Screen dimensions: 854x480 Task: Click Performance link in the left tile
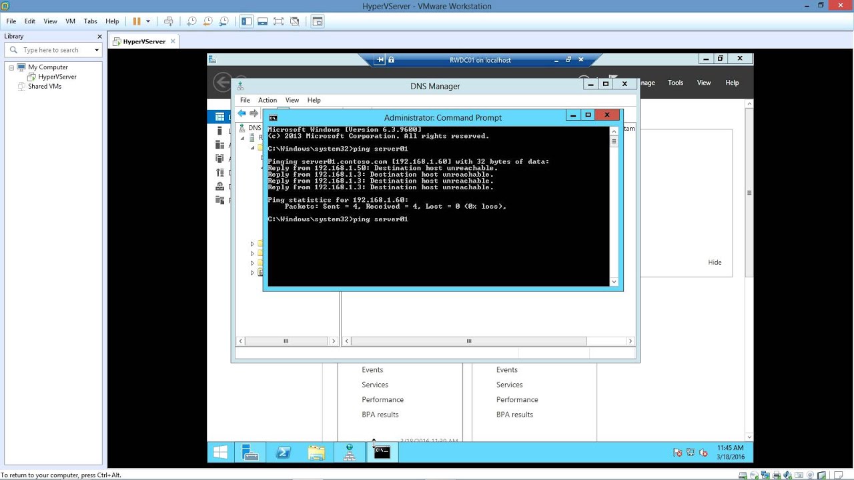(383, 399)
